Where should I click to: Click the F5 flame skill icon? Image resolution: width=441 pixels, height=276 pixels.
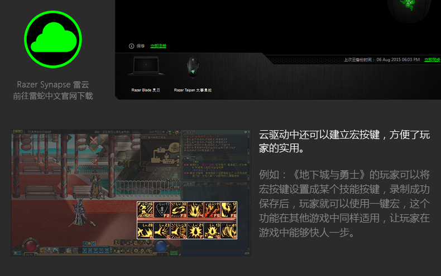pos(212,210)
